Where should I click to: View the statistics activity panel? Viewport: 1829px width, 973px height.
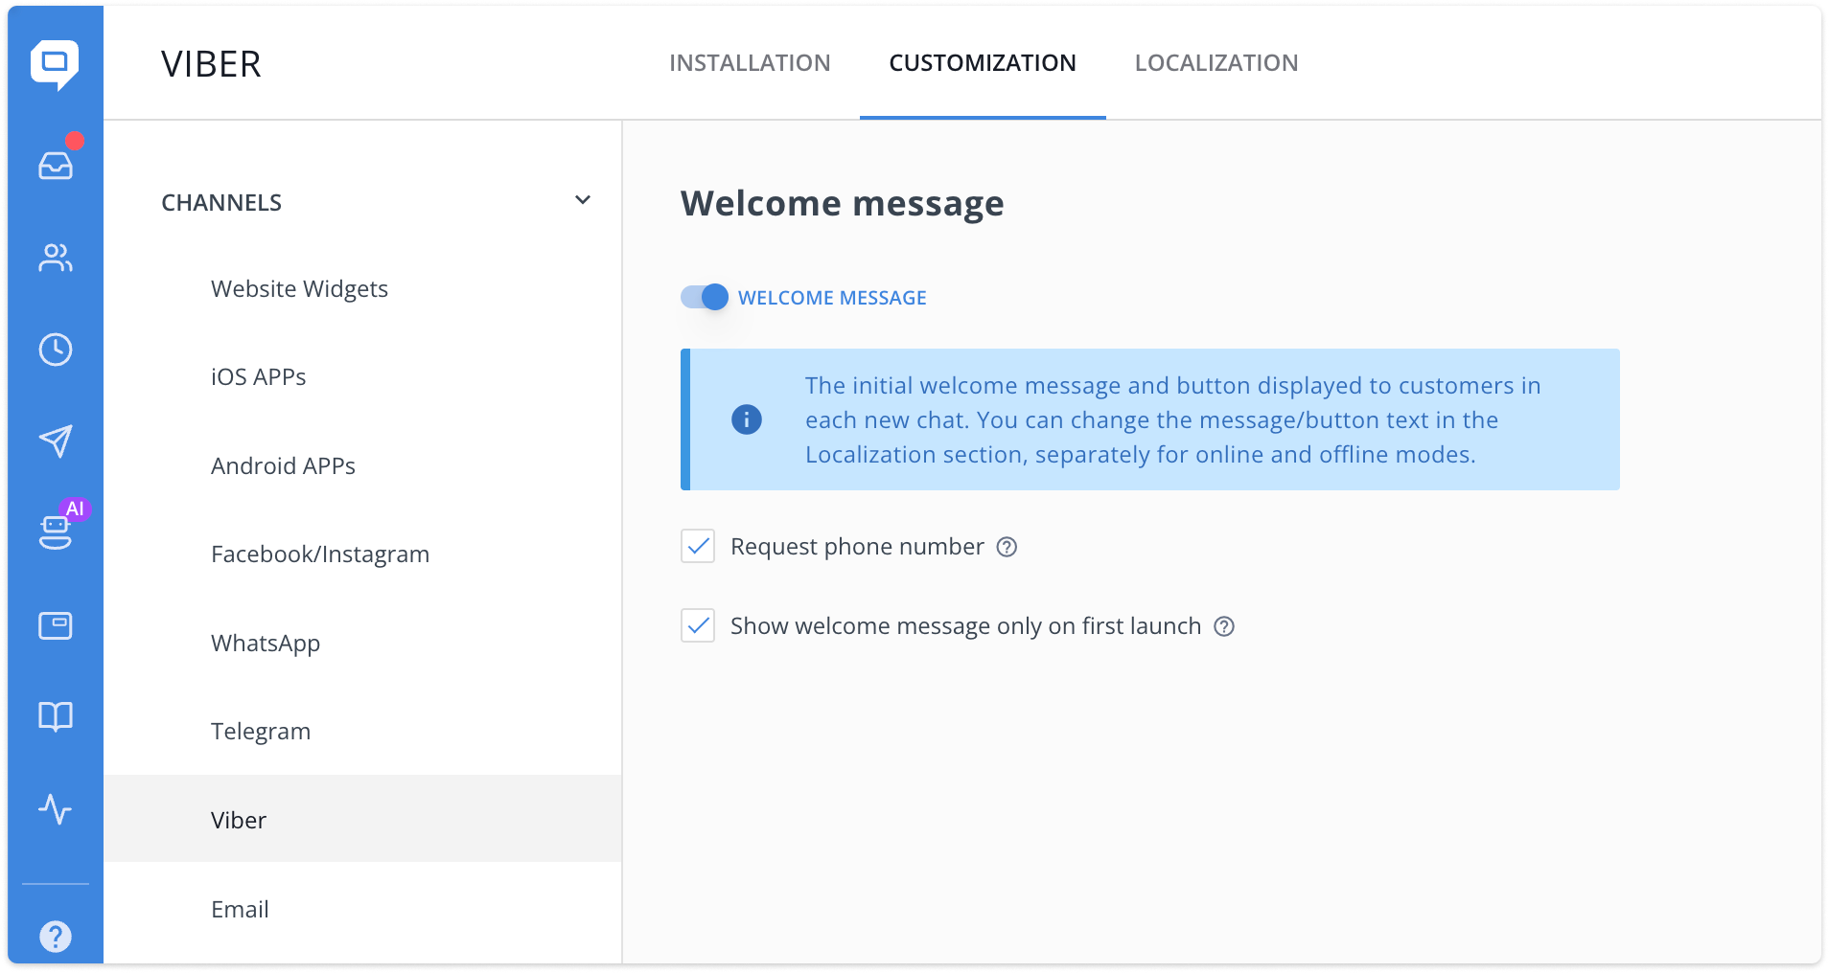(x=56, y=810)
